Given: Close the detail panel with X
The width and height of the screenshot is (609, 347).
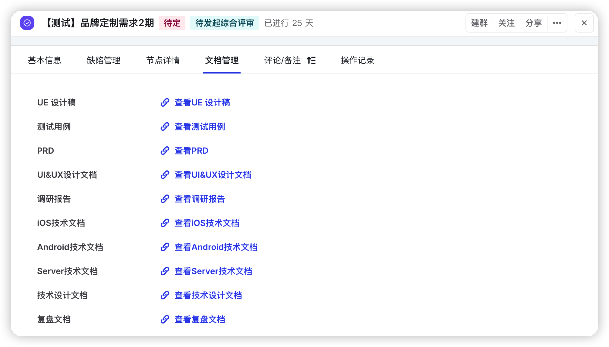Looking at the screenshot, I should click(584, 23).
